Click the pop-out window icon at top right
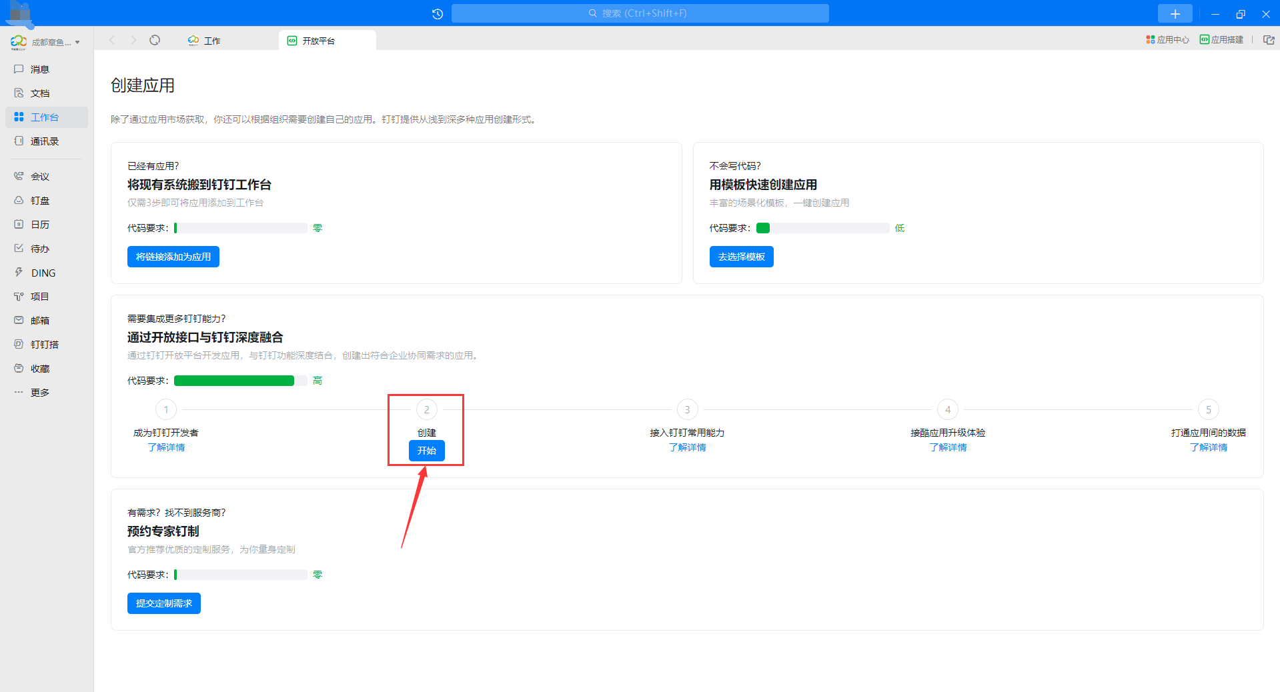 1269,40
